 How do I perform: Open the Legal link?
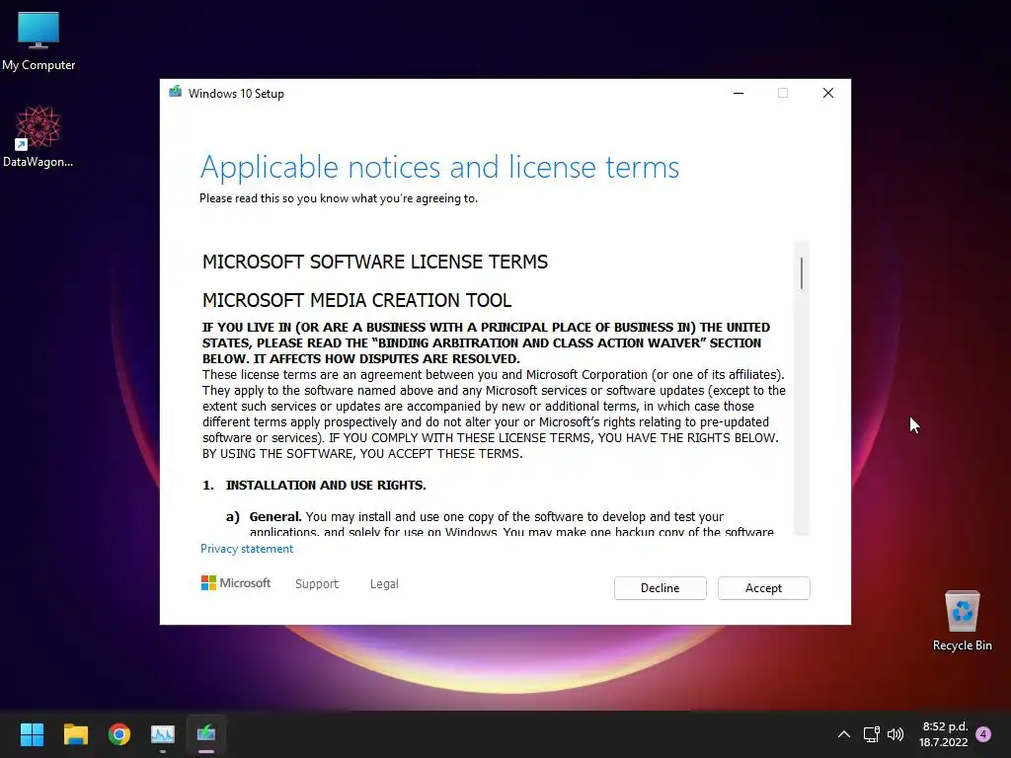point(384,584)
